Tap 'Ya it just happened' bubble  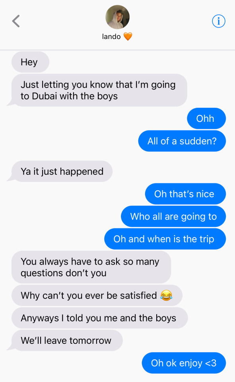62,171
